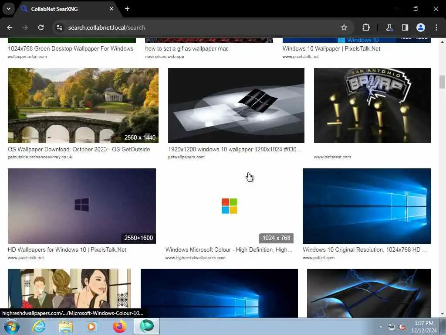Click the 1024 x 768 resolution badge
Screen dimensions: 446x335
[276, 238]
